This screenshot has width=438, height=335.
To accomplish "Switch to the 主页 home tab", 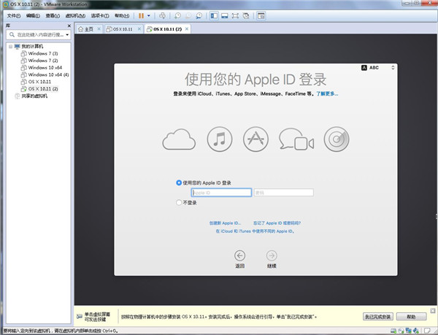I will [88, 29].
